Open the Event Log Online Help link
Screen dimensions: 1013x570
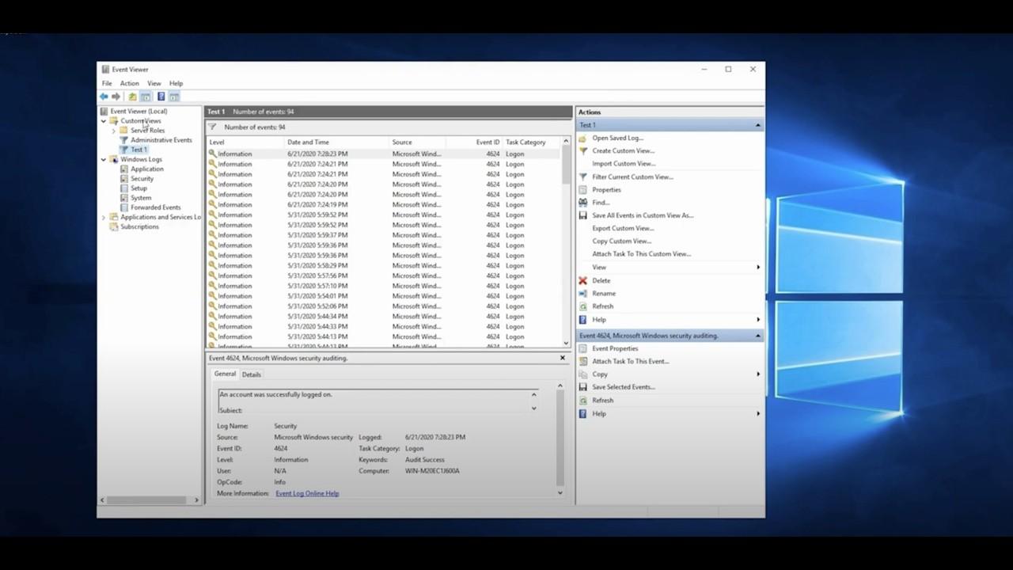[x=307, y=493]
